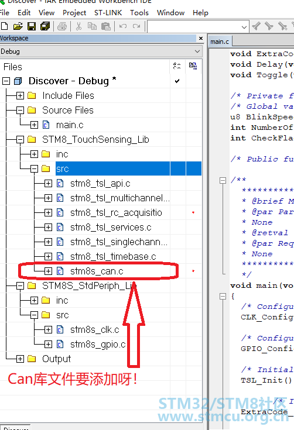294x430 pixels.
Task: Open the ST-LINK menu
Action: tap(108, 13)
